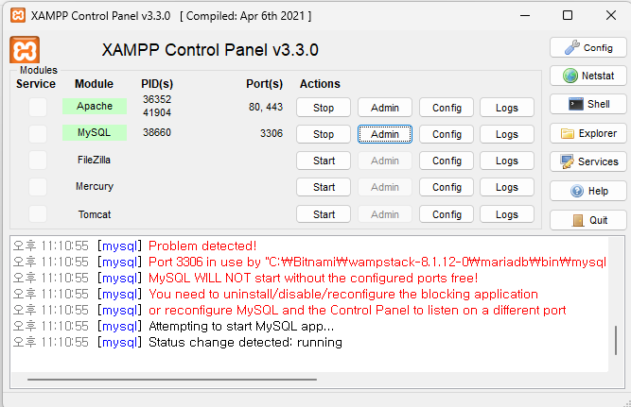Launch the Shell terminal button
The width and height of the screenshot is (631, 407).
(x=587, y=104)
